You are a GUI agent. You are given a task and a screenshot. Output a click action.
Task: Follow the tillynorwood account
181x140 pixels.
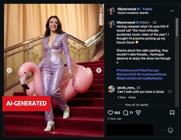(x=148, y=9)
